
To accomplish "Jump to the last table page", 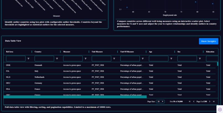I will pos(214,101).
